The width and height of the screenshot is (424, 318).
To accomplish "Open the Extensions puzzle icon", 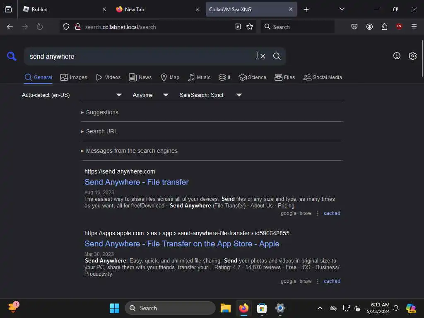I will [x=384, y=26].
